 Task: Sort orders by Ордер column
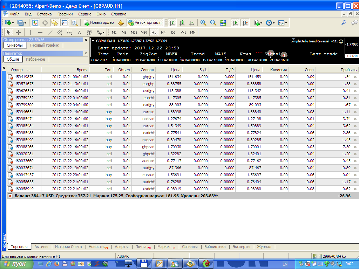tap(24, 70)
